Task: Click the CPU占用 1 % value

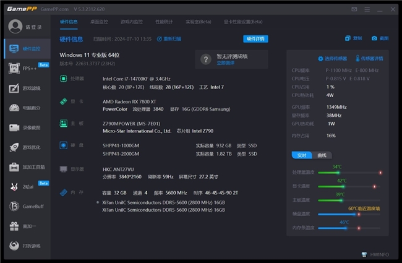Action: point(330,87)
